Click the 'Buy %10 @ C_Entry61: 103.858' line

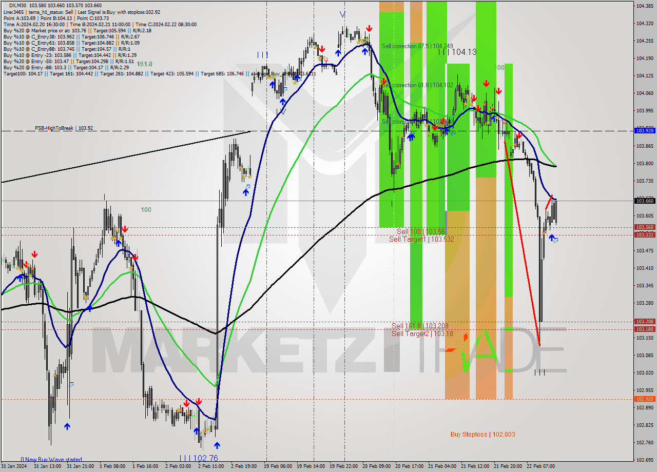click(71, 43)
